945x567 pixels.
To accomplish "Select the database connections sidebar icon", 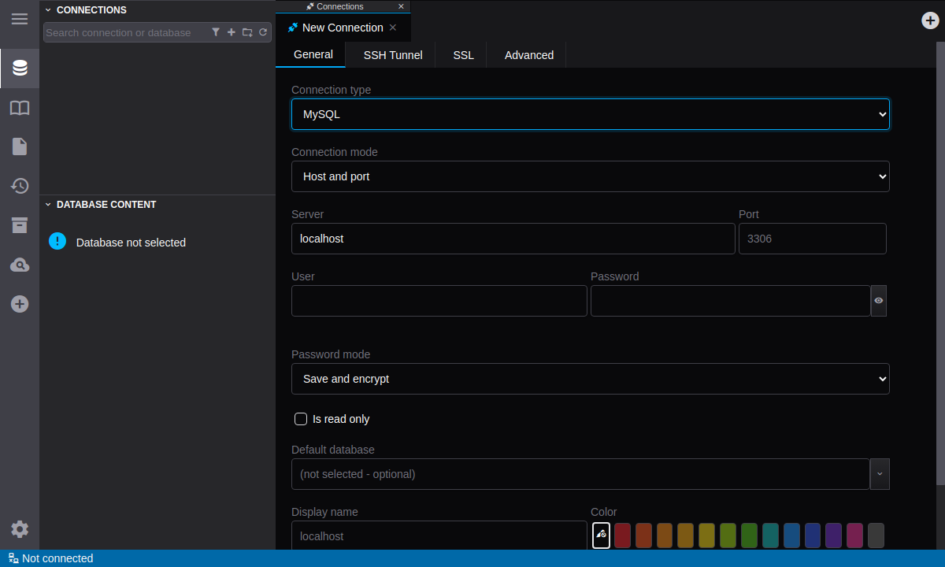I will pos(20,68).
